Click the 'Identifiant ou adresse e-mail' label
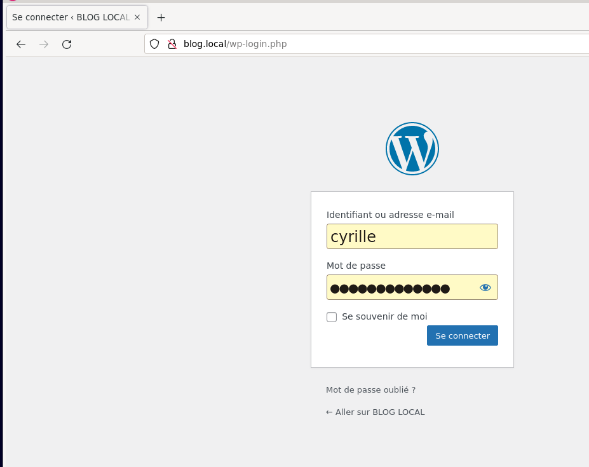Screen dimensions: 589x467 (x=390, y=215)
